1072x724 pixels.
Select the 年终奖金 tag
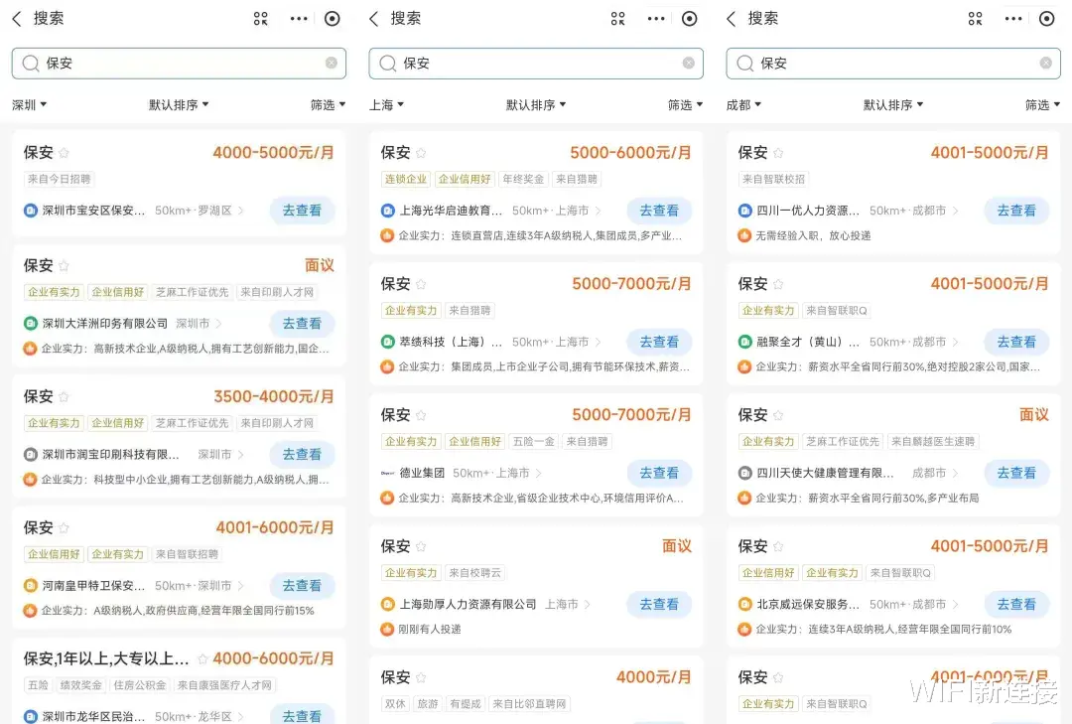pyautogui.click(x=523, y=180)
